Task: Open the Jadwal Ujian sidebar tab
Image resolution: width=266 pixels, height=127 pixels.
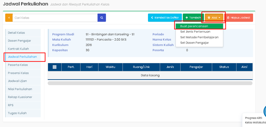Action: pyautogui.click(x=18, y=81)
